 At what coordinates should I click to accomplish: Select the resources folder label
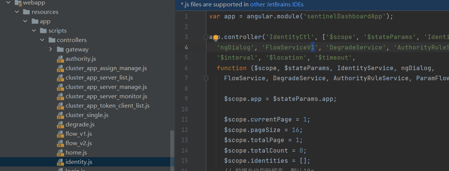pos(45,12)
